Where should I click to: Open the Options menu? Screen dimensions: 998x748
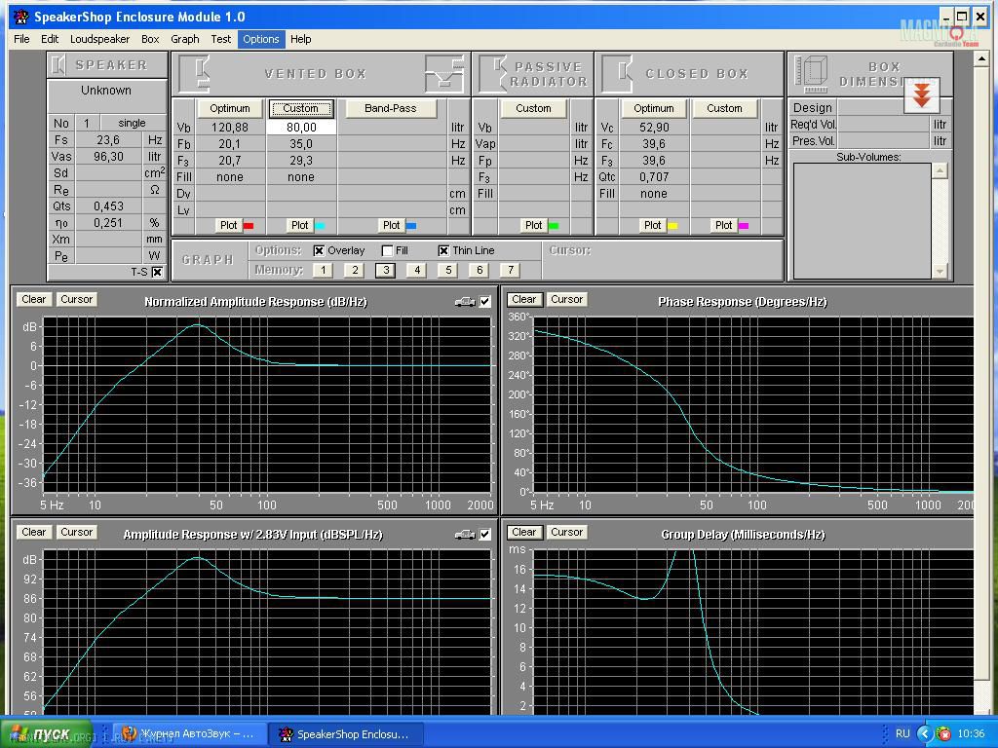click(261, 39)
